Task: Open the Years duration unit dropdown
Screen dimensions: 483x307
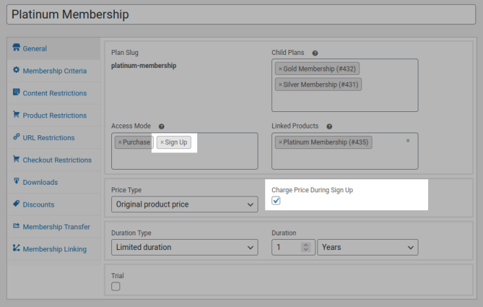Action: click(368, 247)
